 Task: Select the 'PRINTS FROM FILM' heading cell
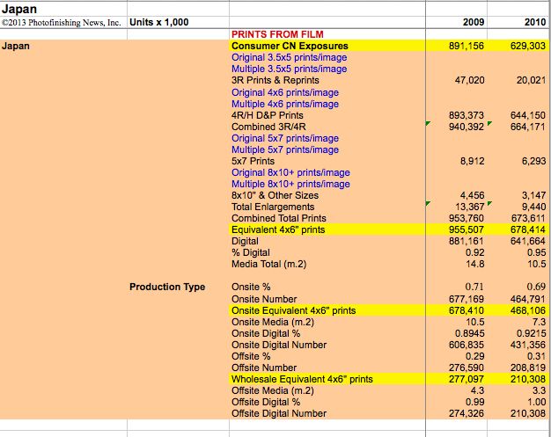coord(277,34)
